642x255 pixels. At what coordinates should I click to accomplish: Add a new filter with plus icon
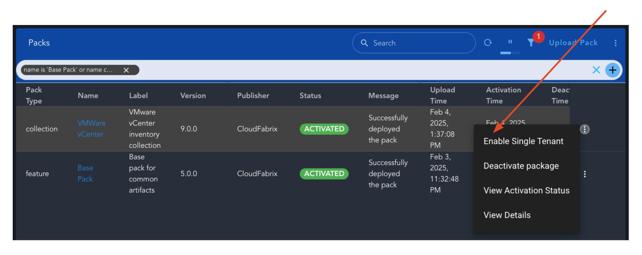click(612, 70)
